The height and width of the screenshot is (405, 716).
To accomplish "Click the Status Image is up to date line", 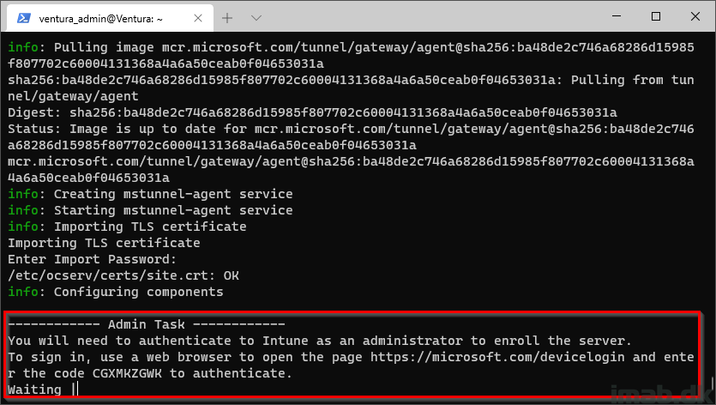I will 351,136.
